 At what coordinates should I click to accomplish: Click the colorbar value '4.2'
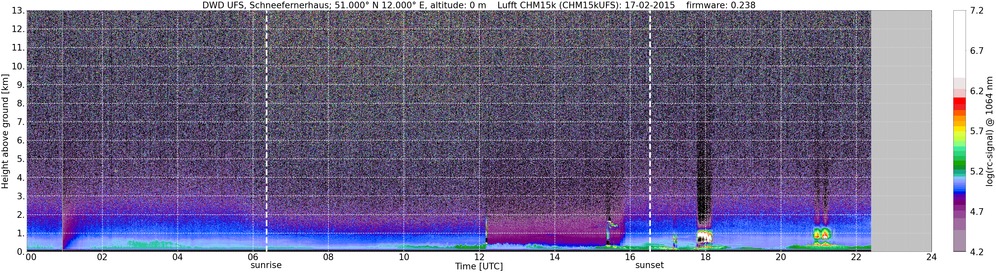[x=977, y=252]
